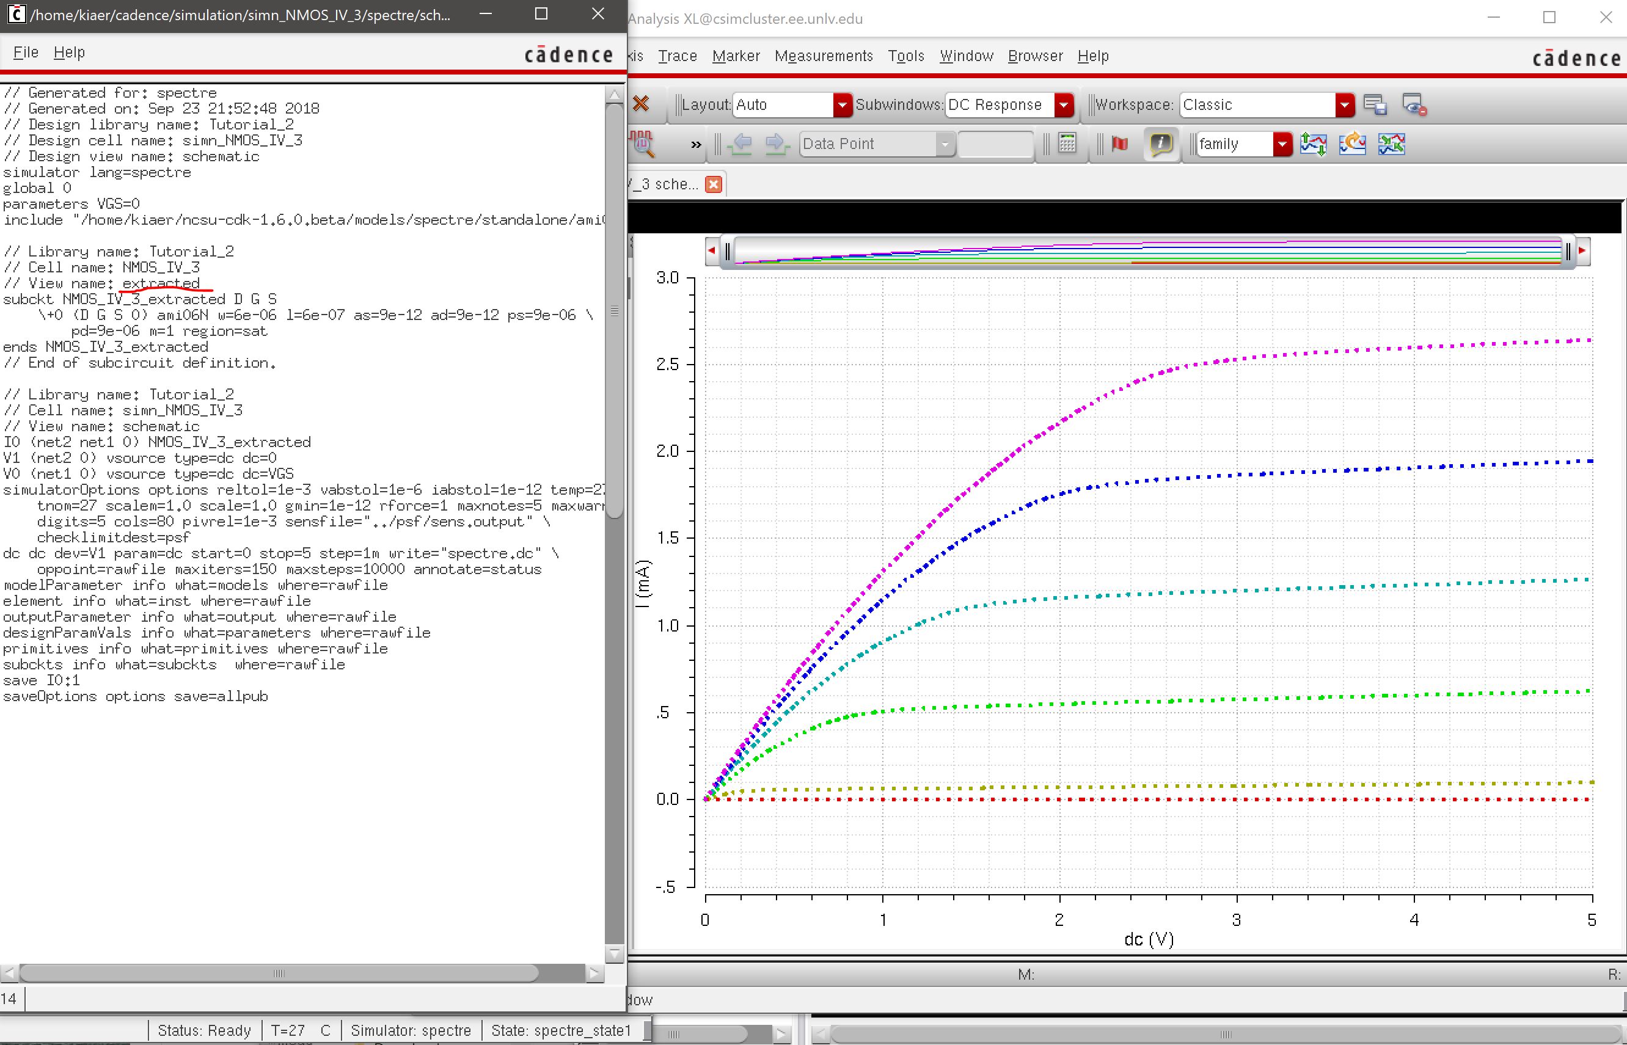Open the Marker menu

736,56
